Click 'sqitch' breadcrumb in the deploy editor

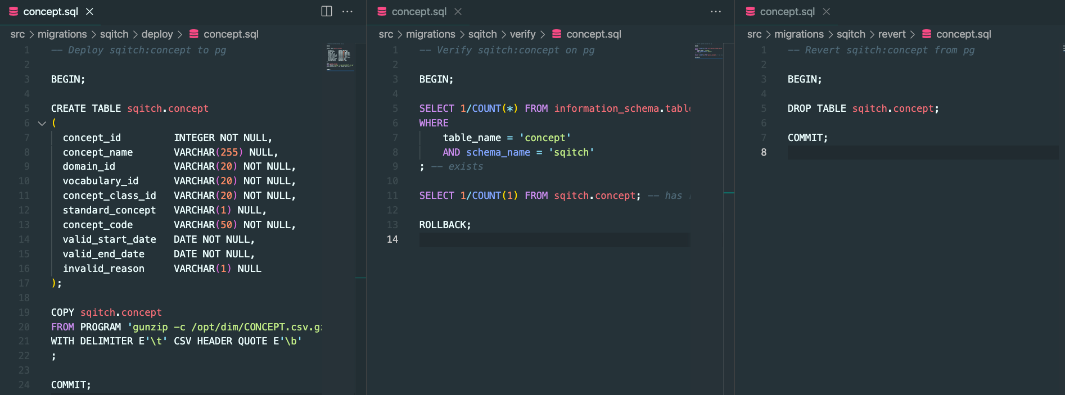[x=114, y=34]
